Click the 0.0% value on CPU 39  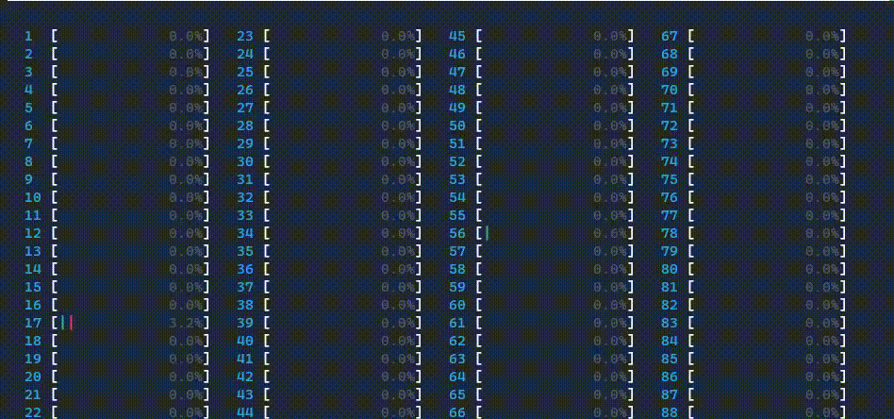(x=398, y=323)
